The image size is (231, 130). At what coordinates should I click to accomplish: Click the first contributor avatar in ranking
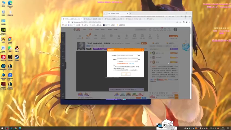point(154,53)
